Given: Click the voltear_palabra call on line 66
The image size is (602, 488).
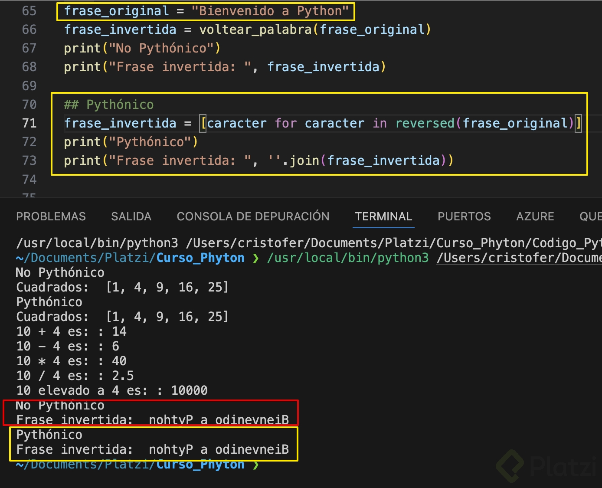Looking at the screenshot, I should [x=255, y=29].
